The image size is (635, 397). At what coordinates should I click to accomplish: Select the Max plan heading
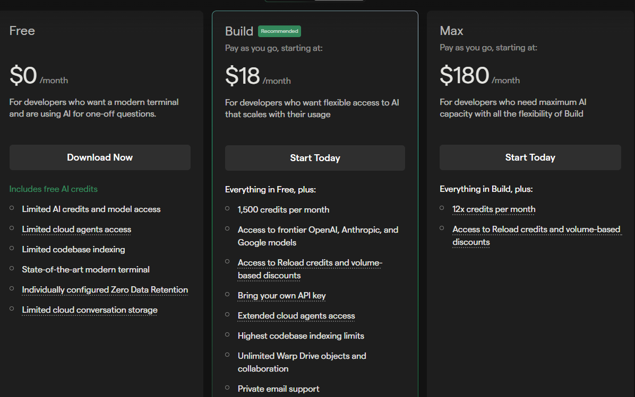pos(451,30)
